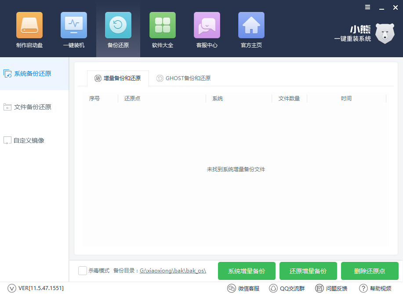This screenshot has width=403, height=294.
Task: Switch to the 增量备份和还原 tab
Action: (x=118, y=78)
